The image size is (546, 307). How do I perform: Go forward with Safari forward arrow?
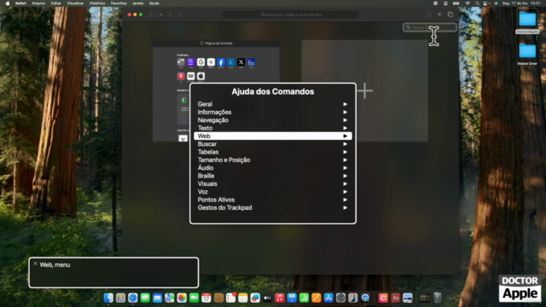pos(180,14)
